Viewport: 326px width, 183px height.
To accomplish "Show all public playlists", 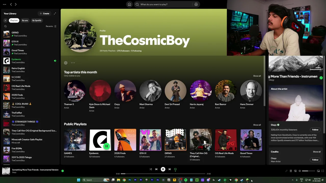I will click(x=257, y=125).
